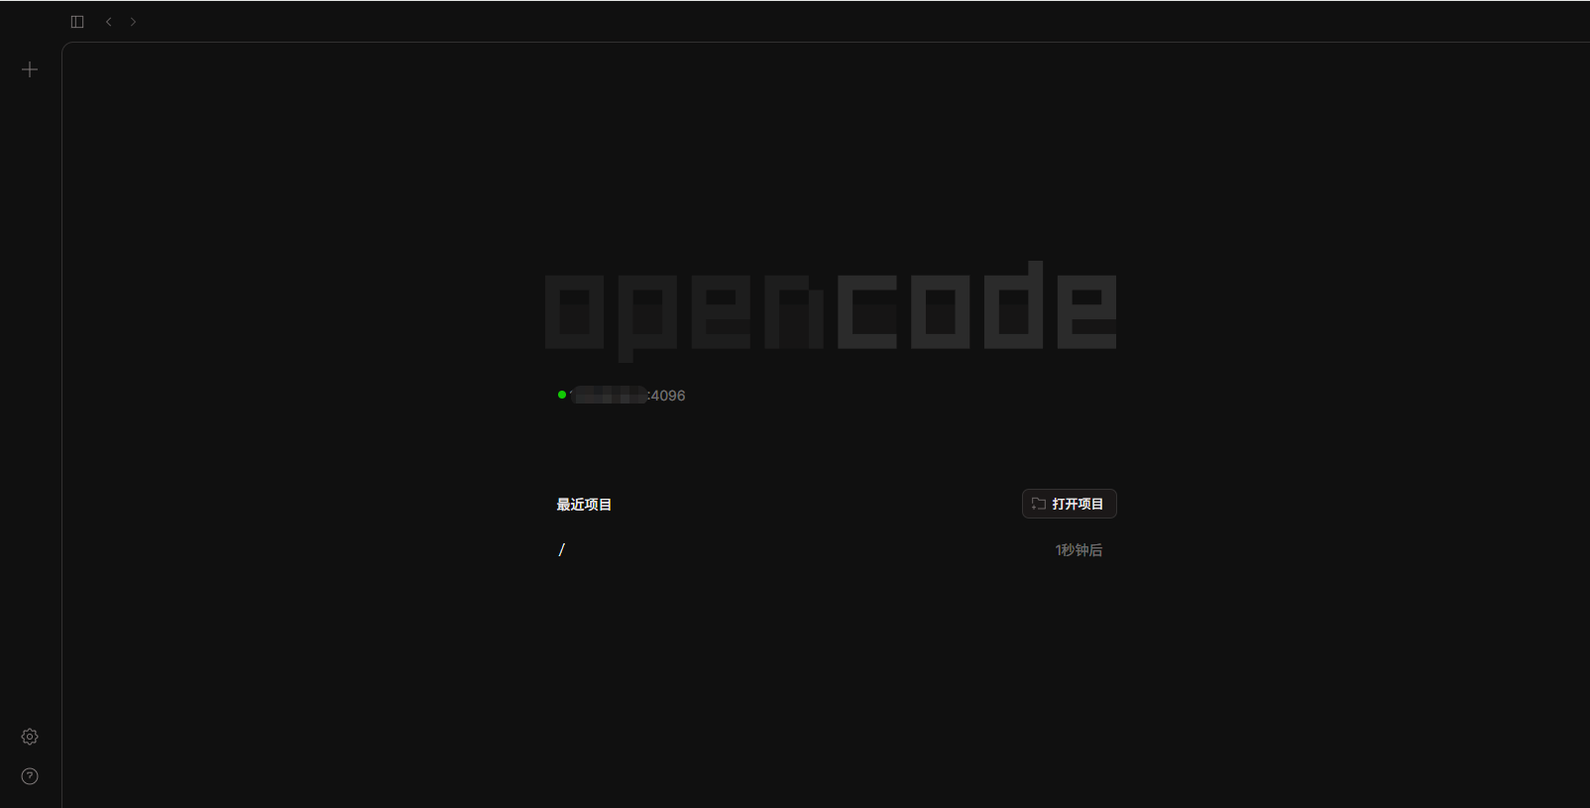Open the recent project "/"

click(x=831, y=550)
